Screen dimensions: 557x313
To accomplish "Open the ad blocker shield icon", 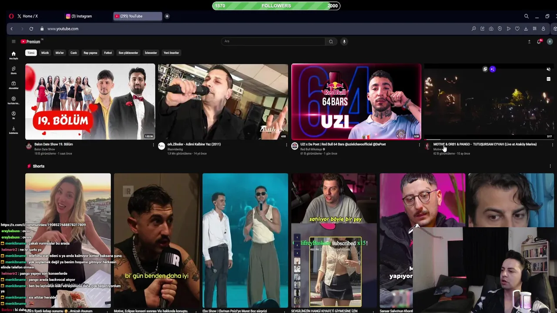I will pyautogui.click(x=500, y=29).
